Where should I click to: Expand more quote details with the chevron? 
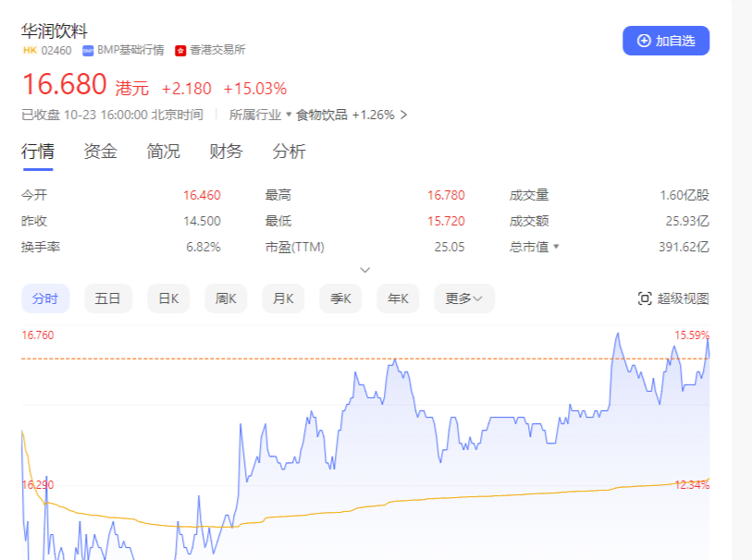(x=365, y=270)
